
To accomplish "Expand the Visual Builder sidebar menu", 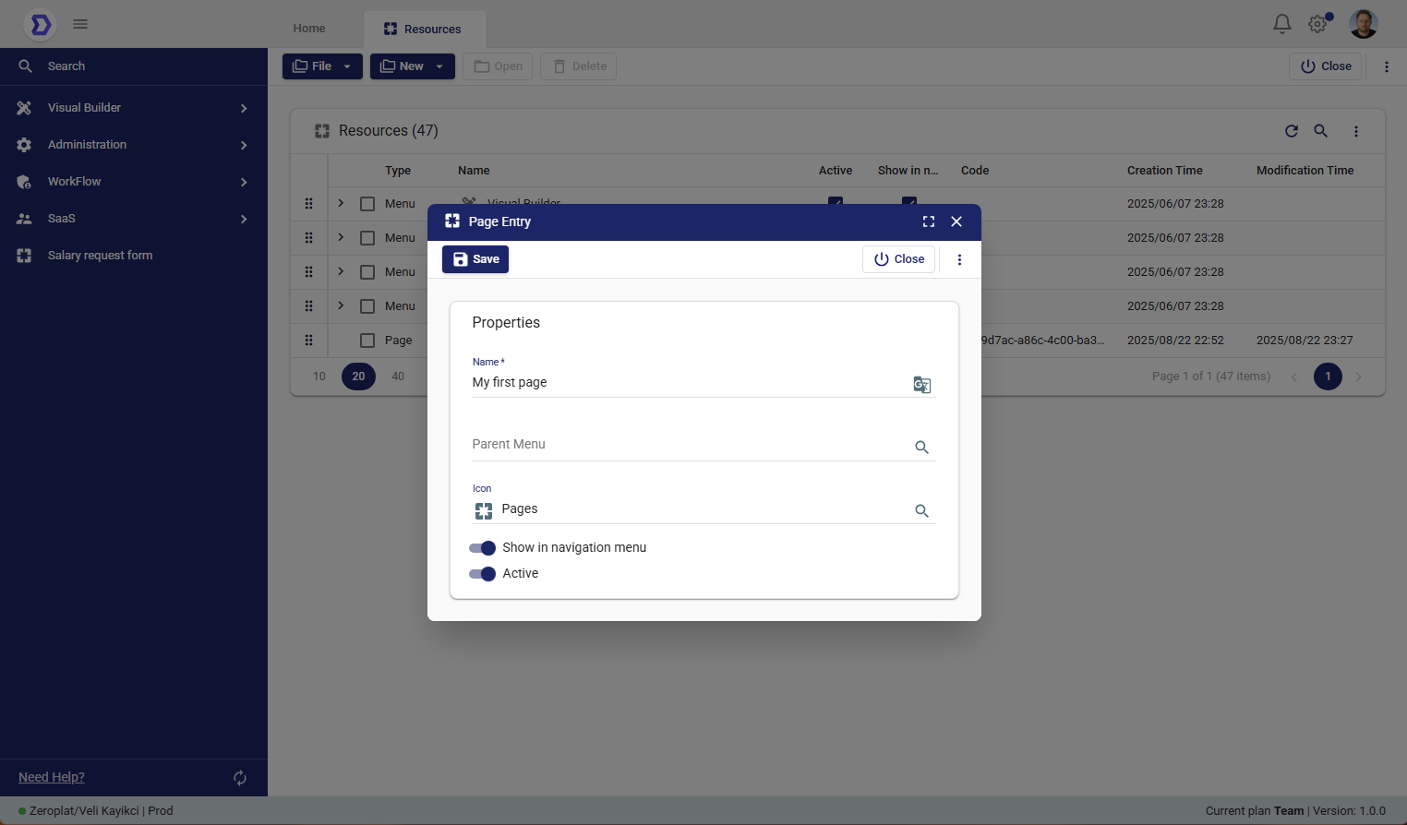I will (x=134, y=108).
